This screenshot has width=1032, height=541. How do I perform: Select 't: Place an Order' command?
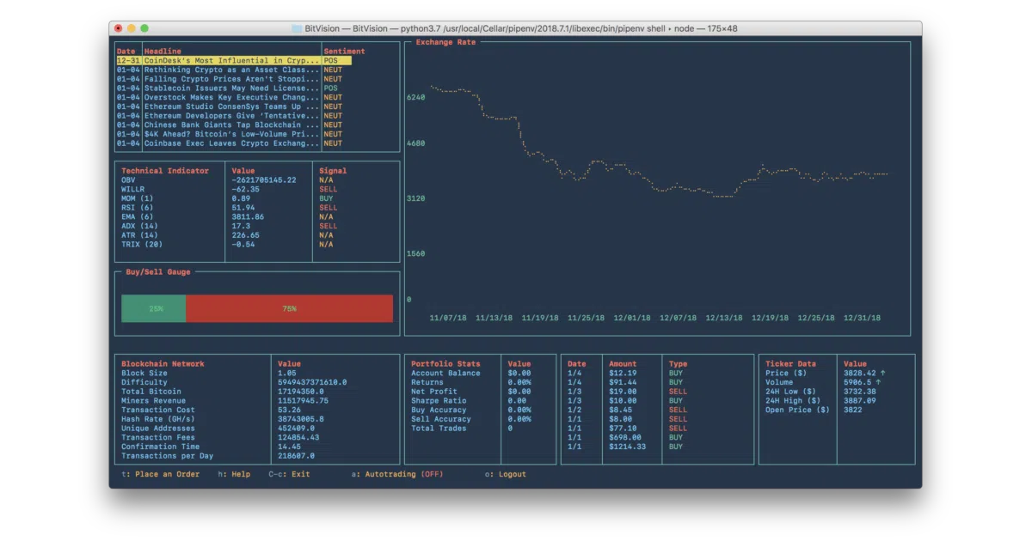161,474
